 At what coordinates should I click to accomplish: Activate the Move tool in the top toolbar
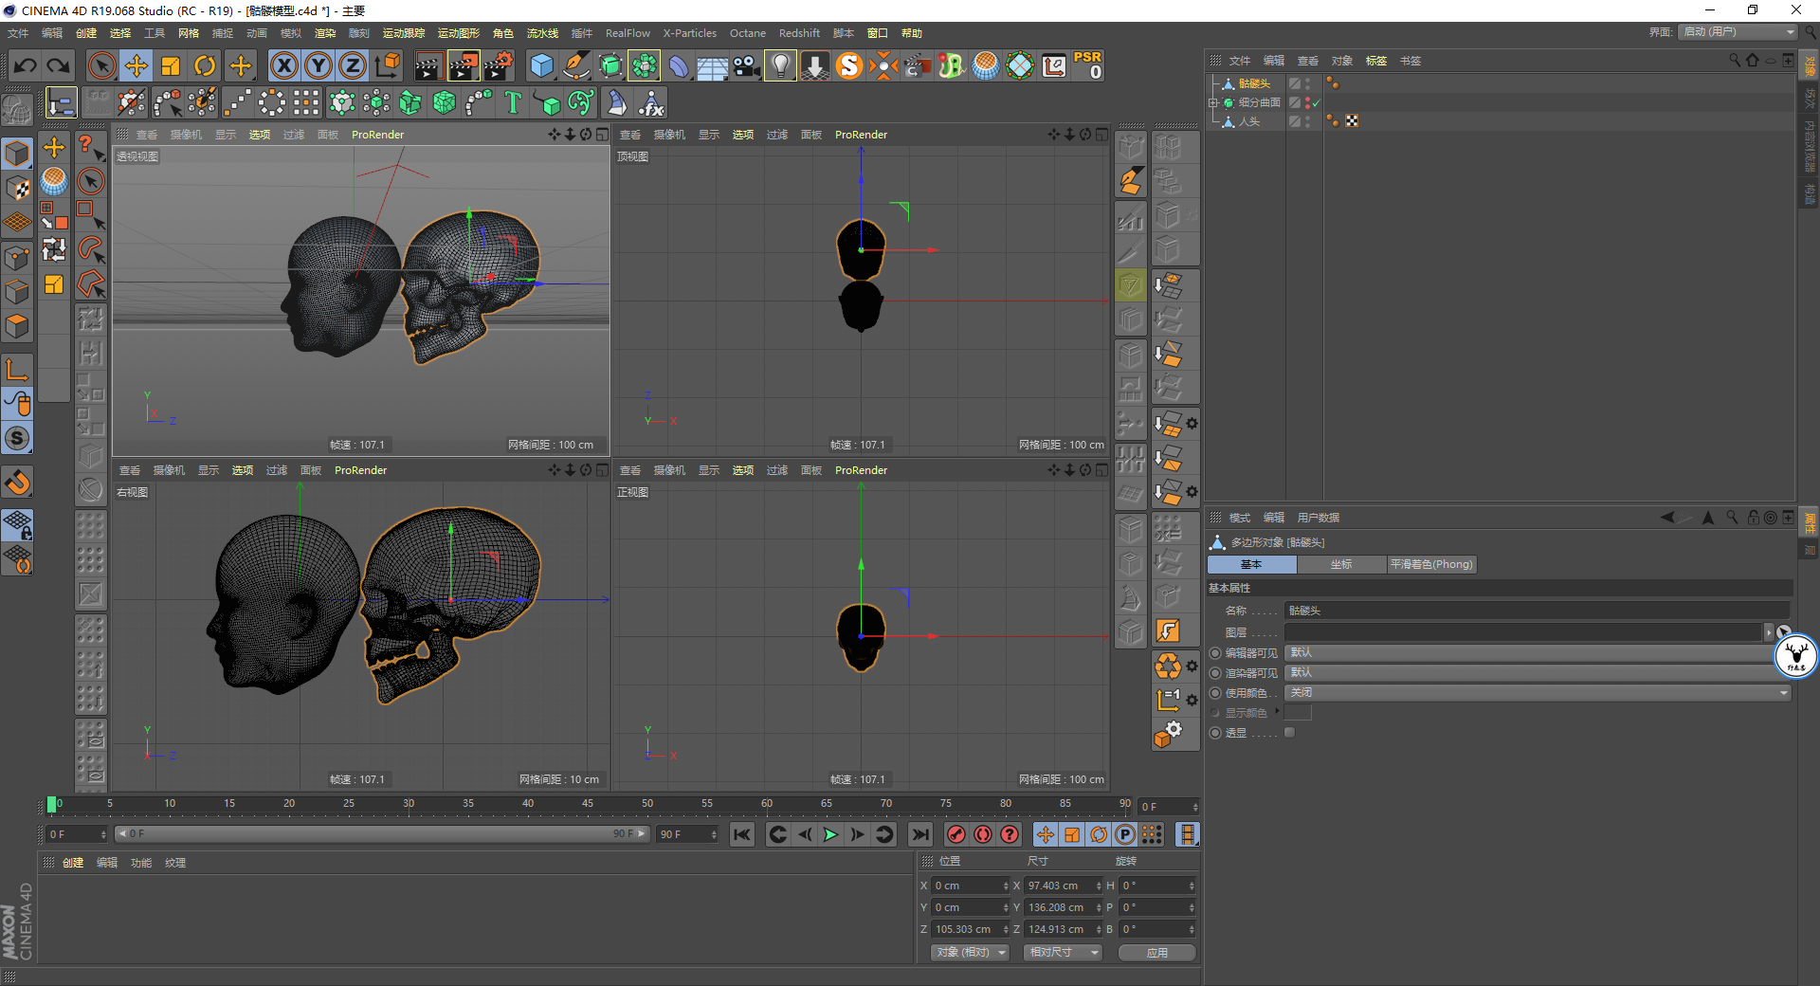coord(136,65)
